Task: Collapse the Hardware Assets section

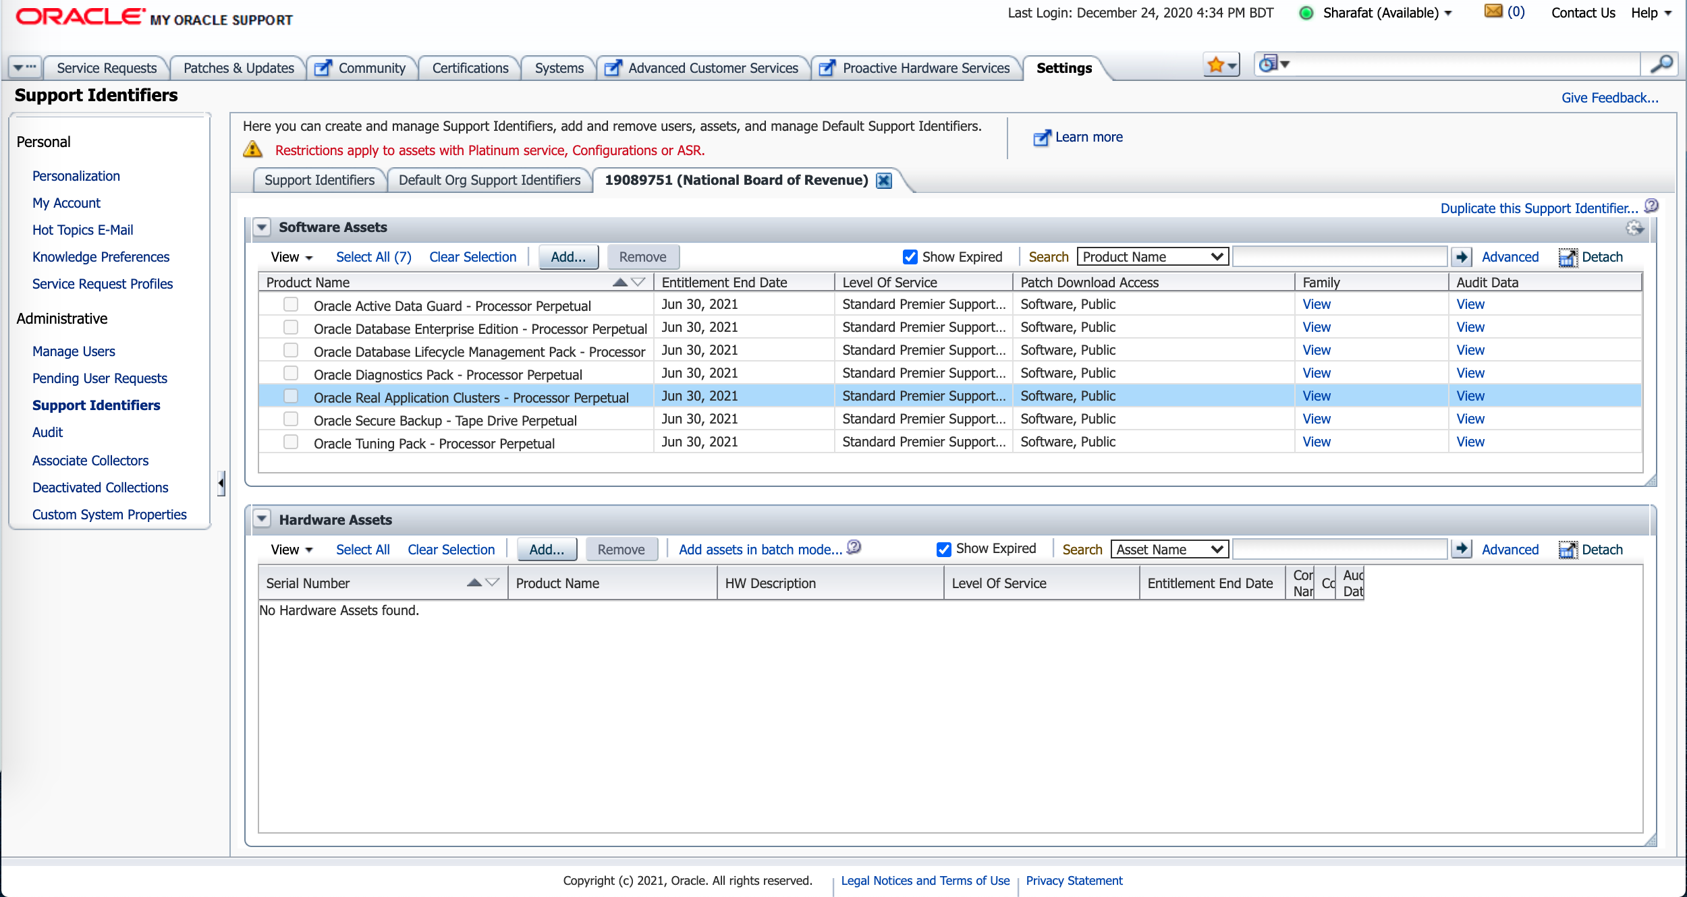Action: 262,519
